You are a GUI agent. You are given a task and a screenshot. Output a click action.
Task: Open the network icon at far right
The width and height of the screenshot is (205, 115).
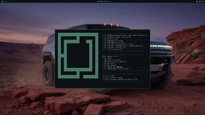coord(203,1)
